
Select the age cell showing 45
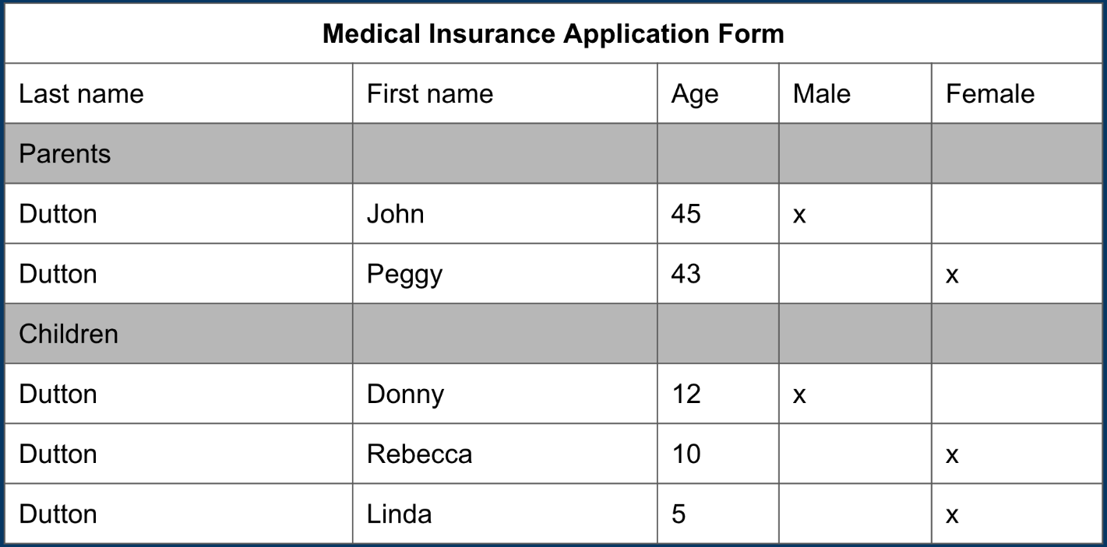point(717,213)
